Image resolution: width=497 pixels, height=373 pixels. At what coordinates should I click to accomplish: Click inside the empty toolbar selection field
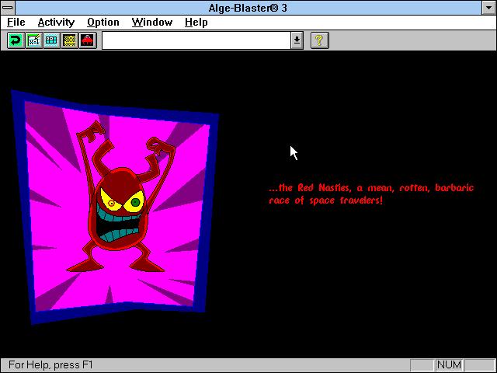[x=196, y=40]
